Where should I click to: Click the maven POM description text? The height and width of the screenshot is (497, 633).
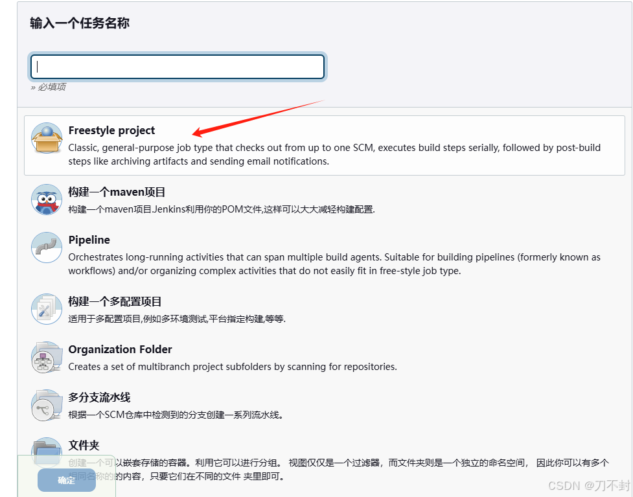coord(222,209)
